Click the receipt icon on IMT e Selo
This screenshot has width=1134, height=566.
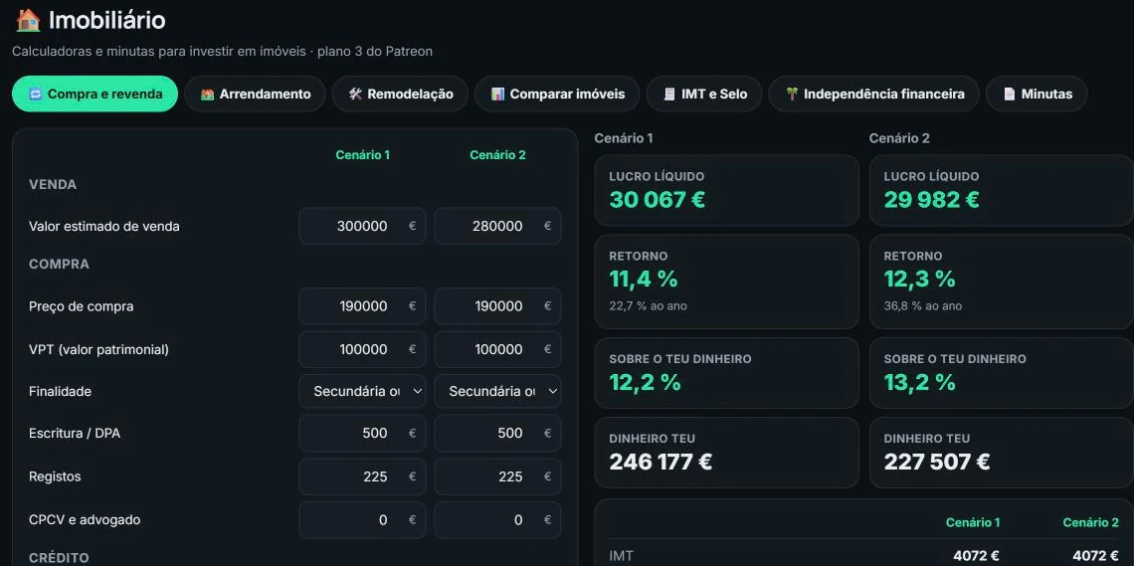pyautogui.click(x=669, y=94)
